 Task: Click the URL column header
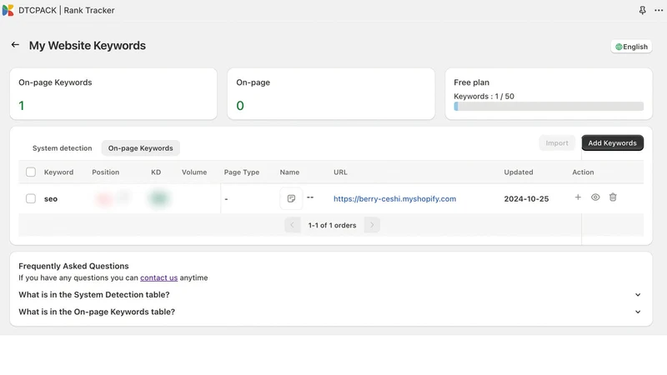coord(340,172)
